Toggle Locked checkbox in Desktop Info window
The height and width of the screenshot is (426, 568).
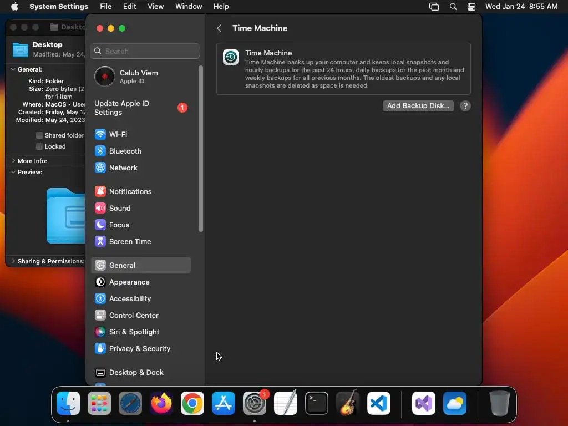click(39, 146)
